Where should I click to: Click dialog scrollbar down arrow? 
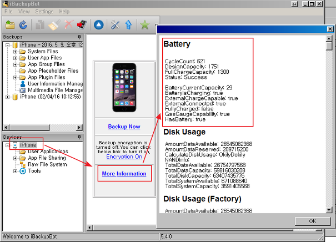click(329, 210)
